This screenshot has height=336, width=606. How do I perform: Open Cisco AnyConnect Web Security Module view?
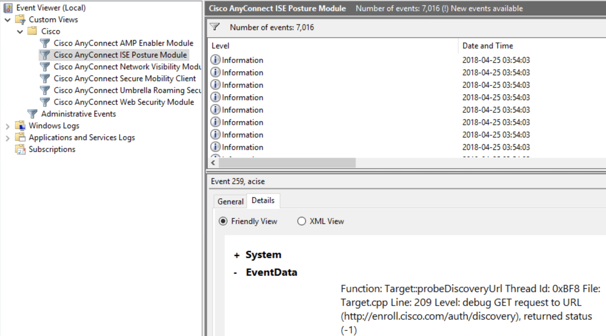[x=124, y=102]
